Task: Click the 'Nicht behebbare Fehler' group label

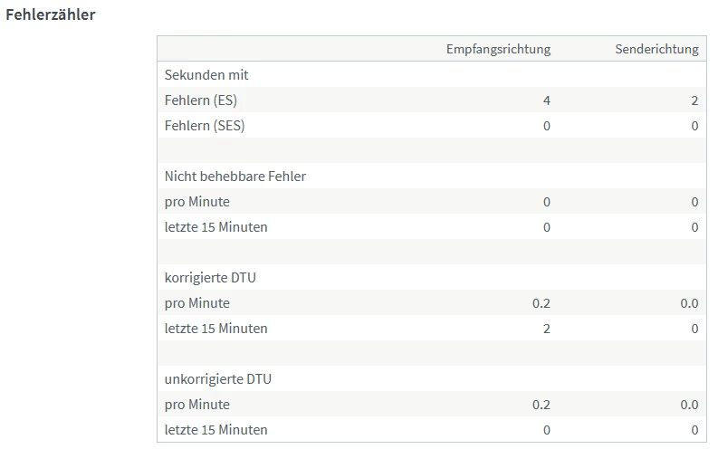Action: tap(235, 177)
